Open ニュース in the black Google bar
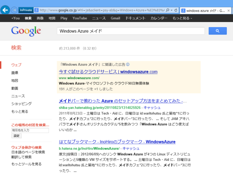233x174 pixels. (99, 18)
